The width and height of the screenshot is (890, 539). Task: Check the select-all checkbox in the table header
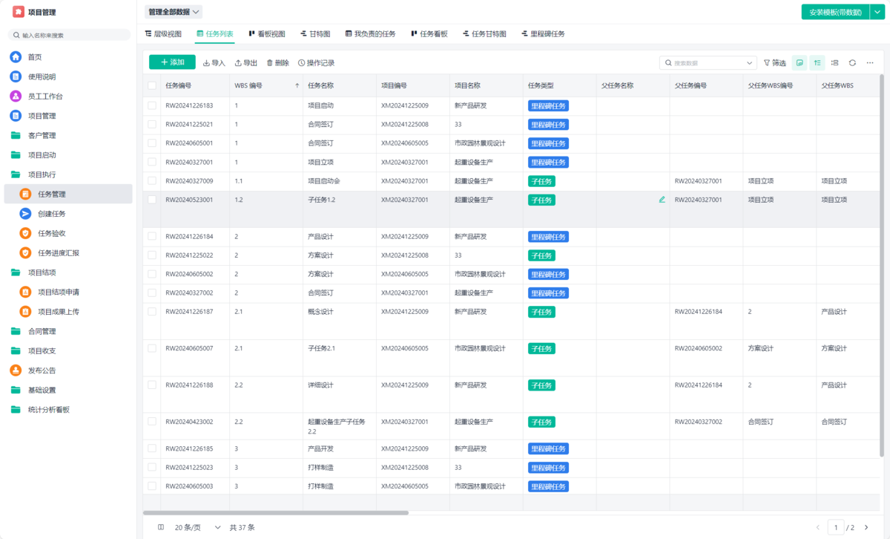[x=152, y=85]
